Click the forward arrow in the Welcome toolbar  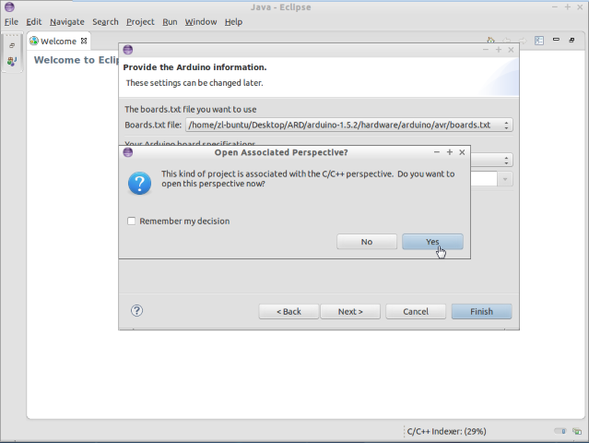pos(523,41)
